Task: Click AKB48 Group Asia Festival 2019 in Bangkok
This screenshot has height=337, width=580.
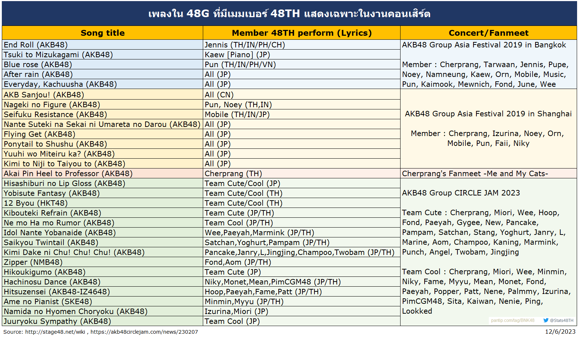Action: [x=484, y=45]
